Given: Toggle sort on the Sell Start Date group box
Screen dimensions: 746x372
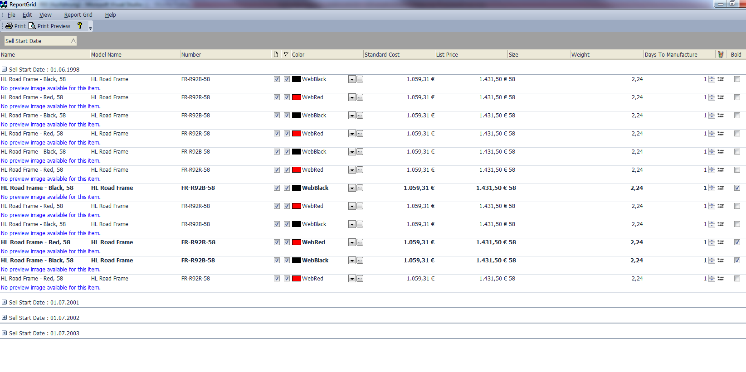Looking at the screenshot, I should [40, 41].
